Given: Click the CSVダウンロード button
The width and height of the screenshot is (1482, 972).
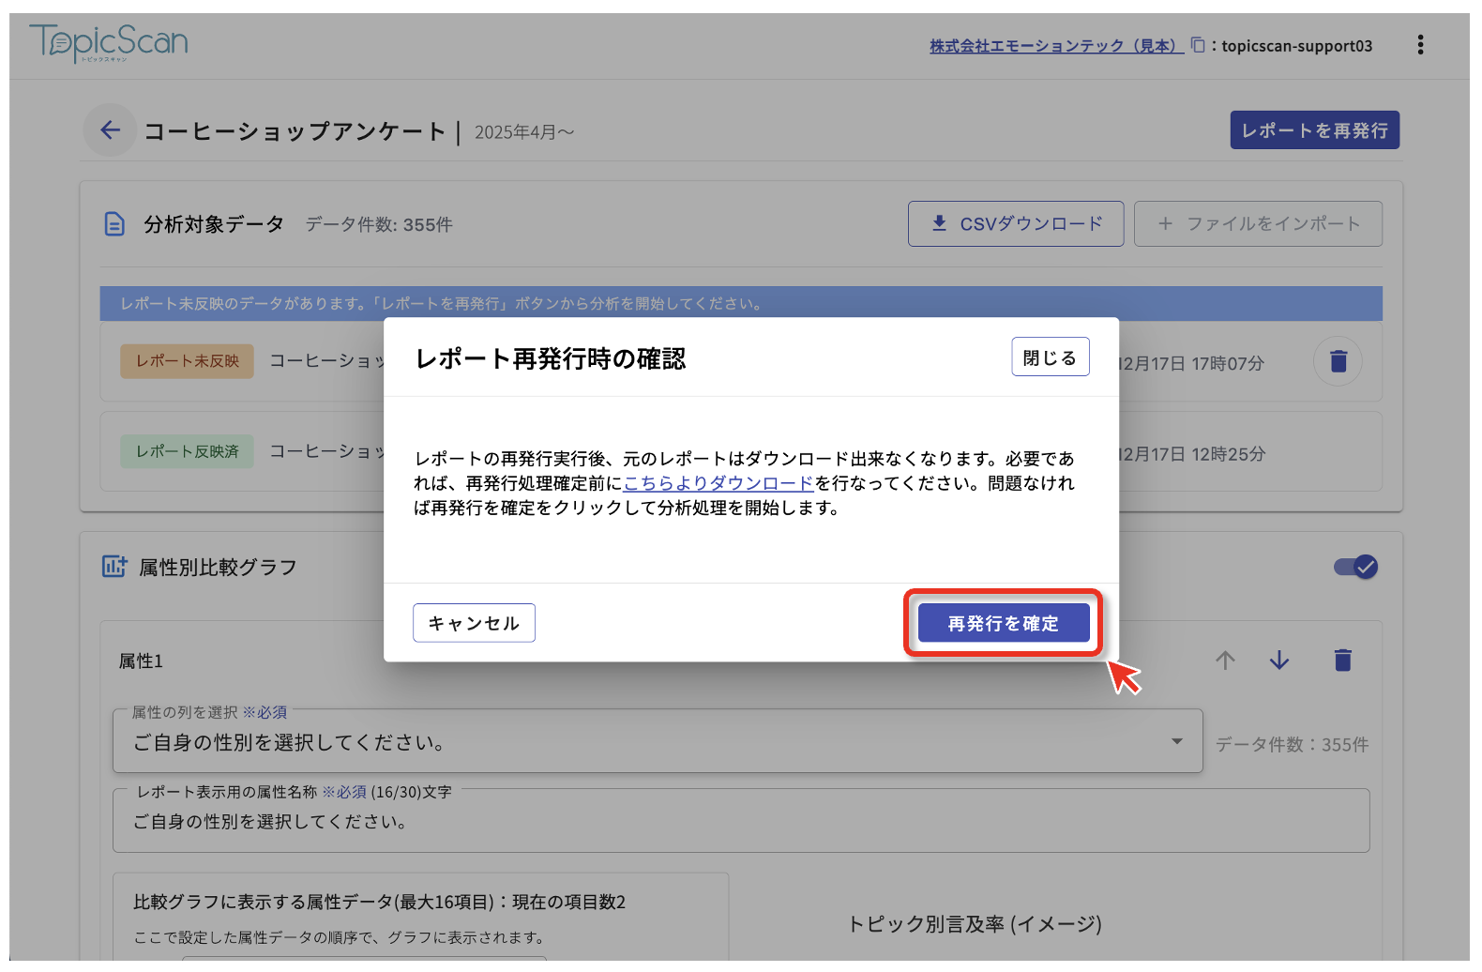Looking at the screenshot, I should tap(1015, 224).
